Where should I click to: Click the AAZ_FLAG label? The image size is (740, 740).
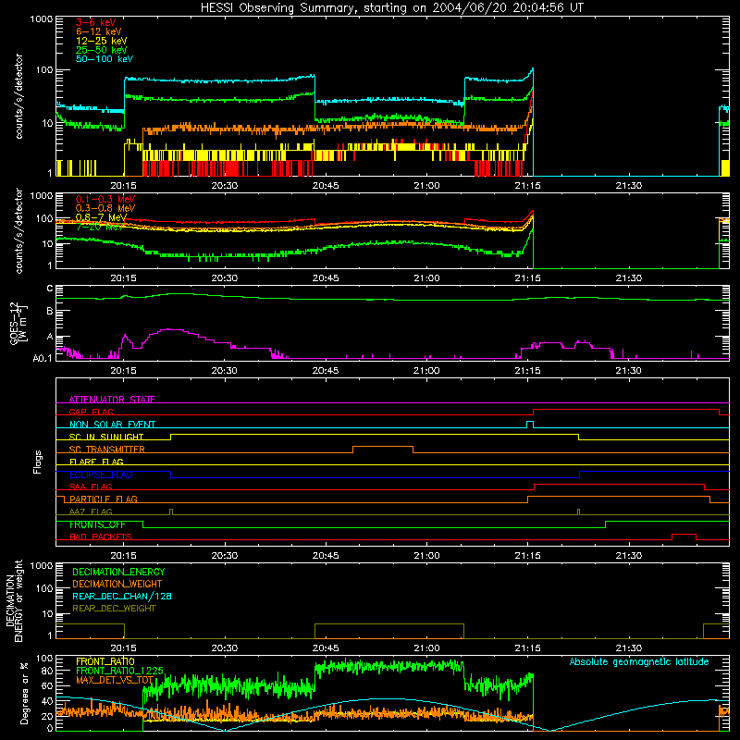91,512
